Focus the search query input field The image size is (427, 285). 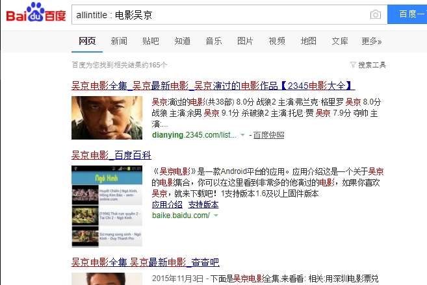point(220,14)
